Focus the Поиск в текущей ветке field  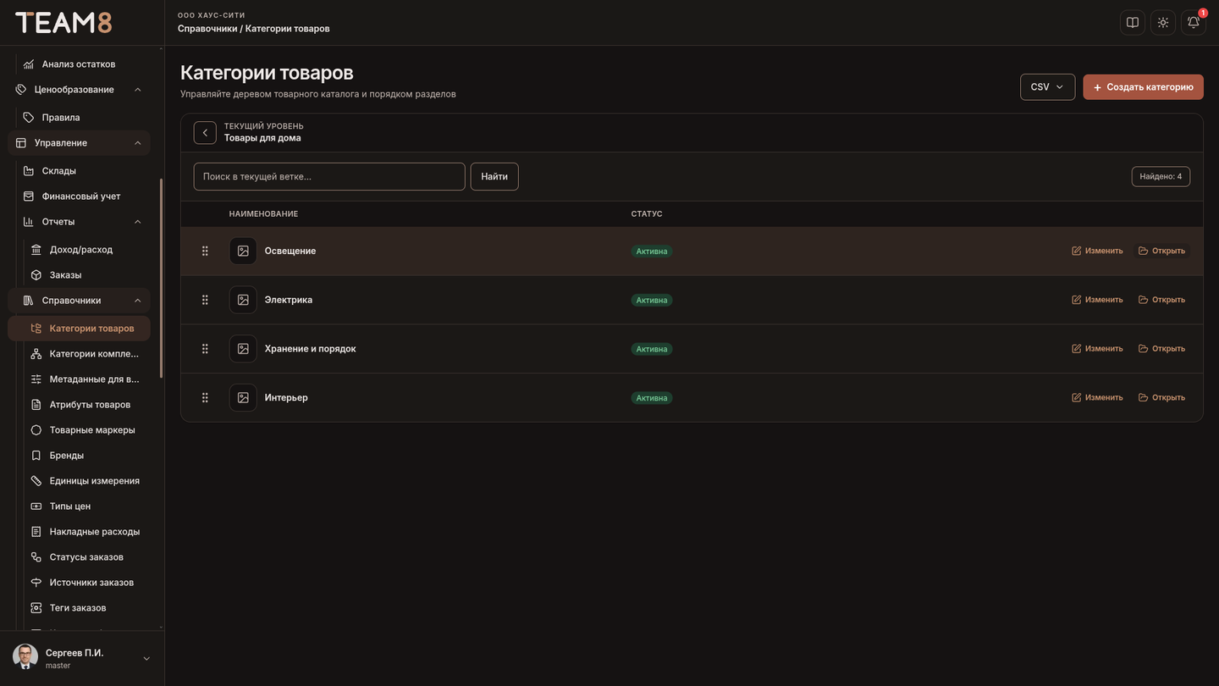click(329, 177)
